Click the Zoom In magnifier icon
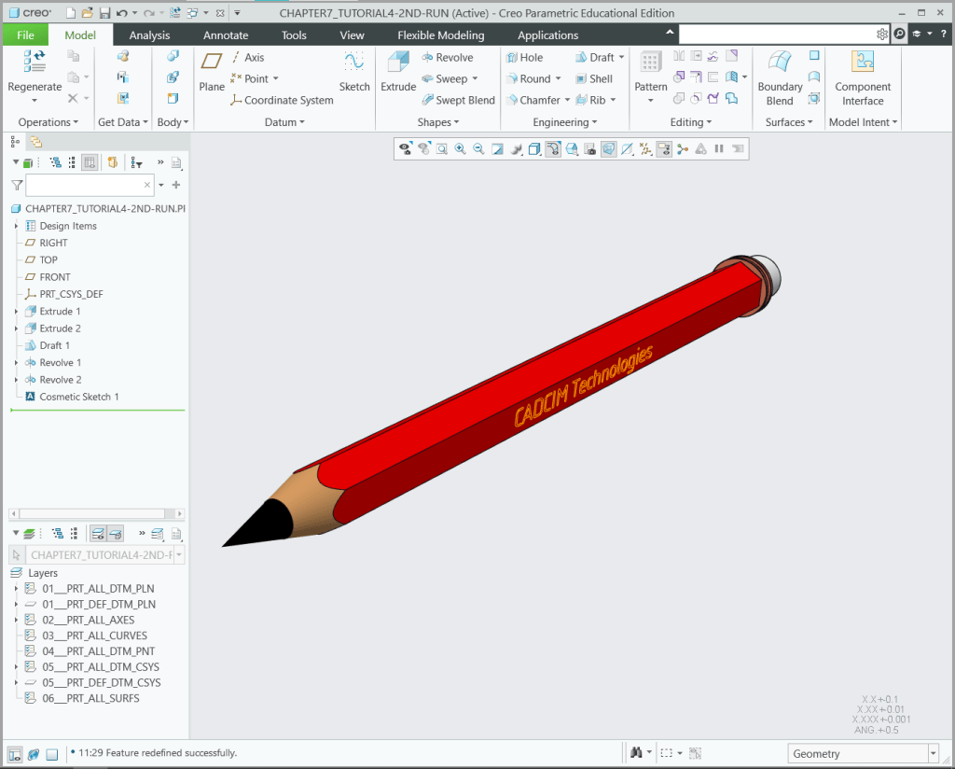Screen dimensions: 955x769 coord(461,148)
